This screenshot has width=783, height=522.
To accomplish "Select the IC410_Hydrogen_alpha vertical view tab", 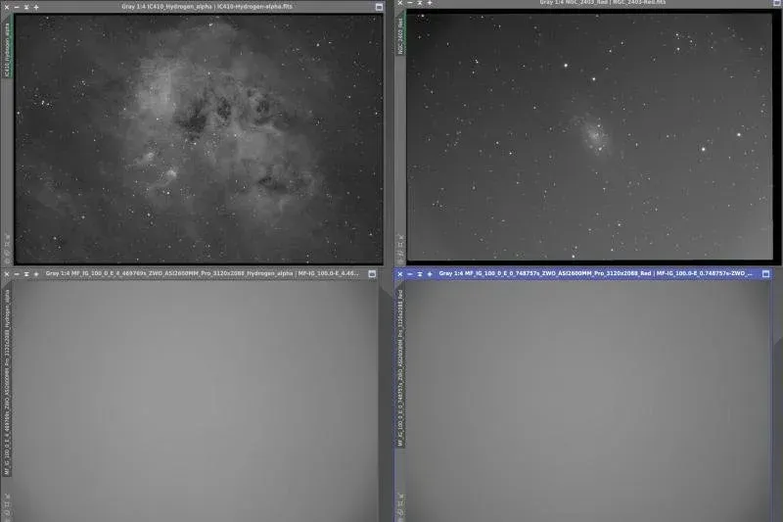I will click(x=7, y=50).
